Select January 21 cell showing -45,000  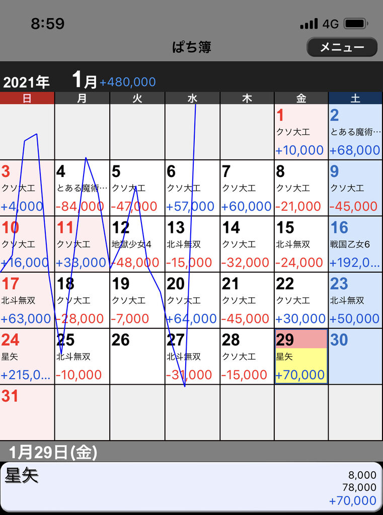(247, 300)
